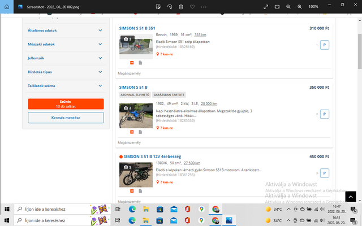Click the red badge icon under the 350 000 Ft listing photo
This screenshot has width=362, height=226.
132,132
